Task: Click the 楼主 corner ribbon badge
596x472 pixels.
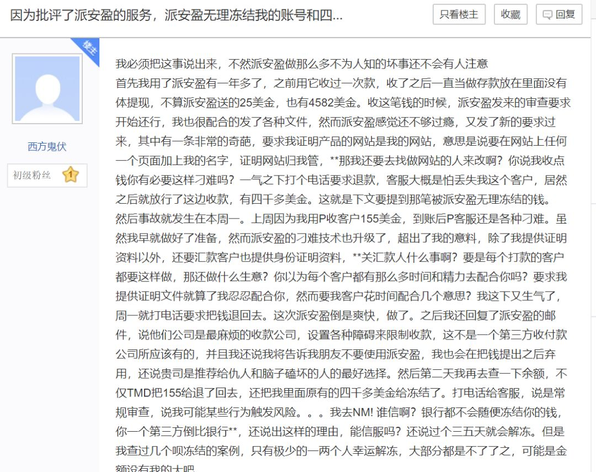Action: pyautogui.click(x=88, y=50)
